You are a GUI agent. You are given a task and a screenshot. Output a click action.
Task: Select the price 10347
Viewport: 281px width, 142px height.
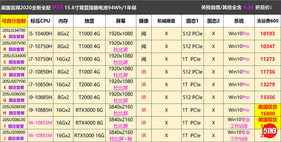pyautogui.click(x=268, y=46)
